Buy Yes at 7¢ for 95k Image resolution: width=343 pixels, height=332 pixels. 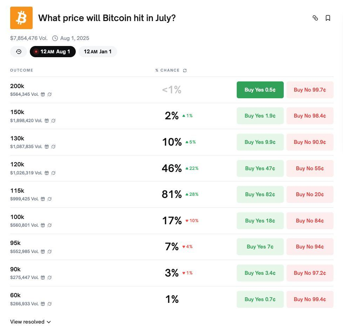coord(260,247)
